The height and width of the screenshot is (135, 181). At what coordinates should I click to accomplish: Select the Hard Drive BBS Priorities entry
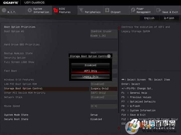[x=22, y=44]
